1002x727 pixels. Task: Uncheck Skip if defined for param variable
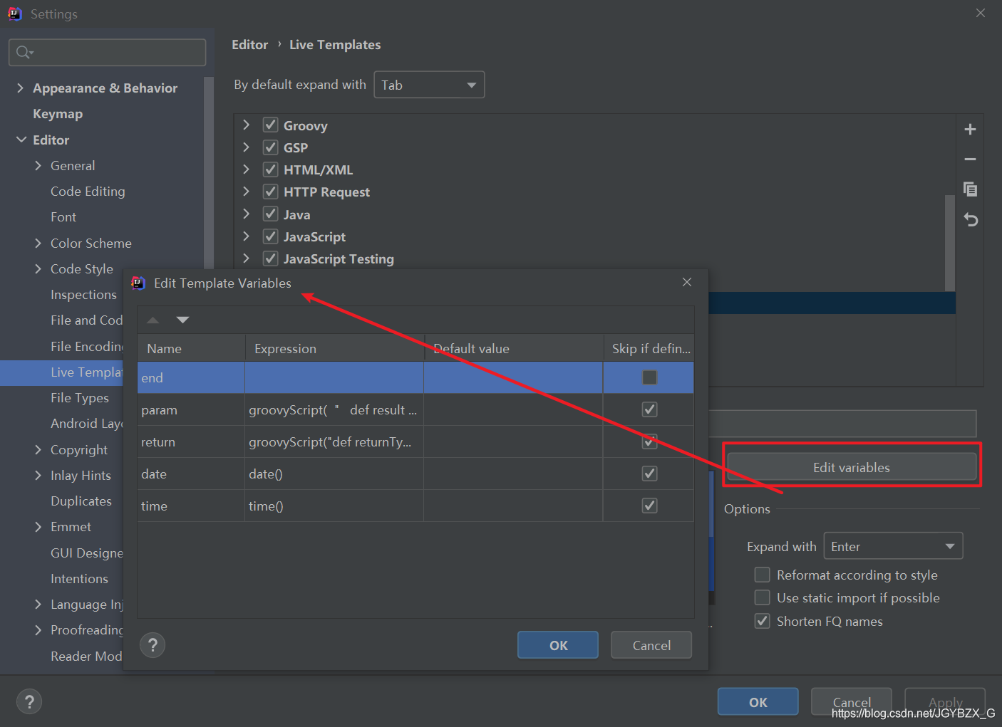click(649, 409)
